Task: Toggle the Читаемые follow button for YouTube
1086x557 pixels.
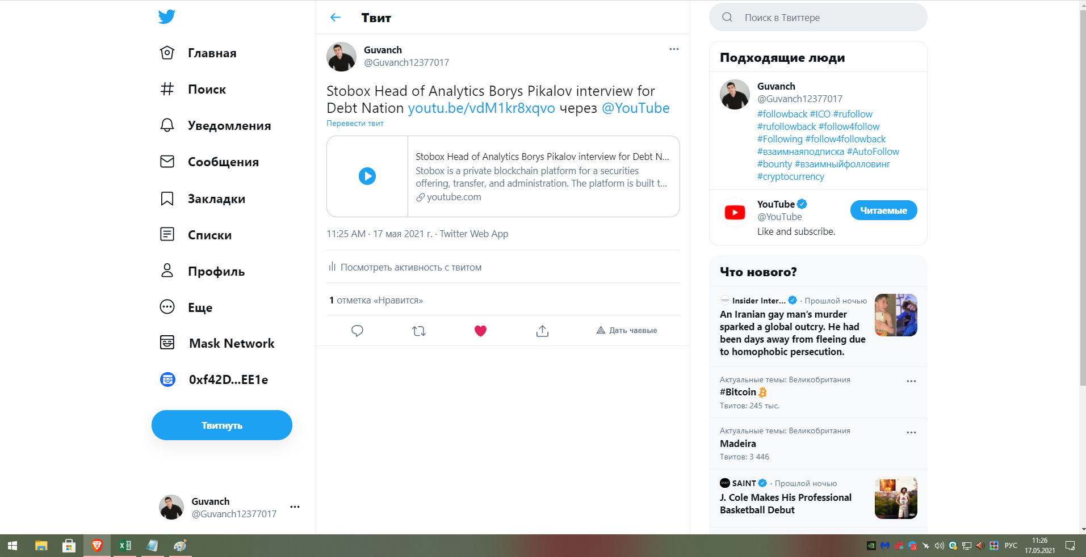Action: tap(883, 210)
